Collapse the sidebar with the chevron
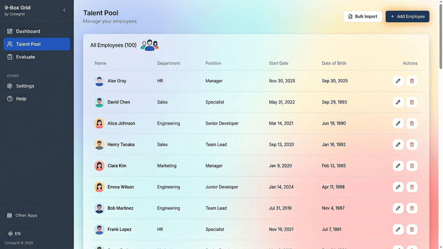443x249 pixels. [64, 10]
